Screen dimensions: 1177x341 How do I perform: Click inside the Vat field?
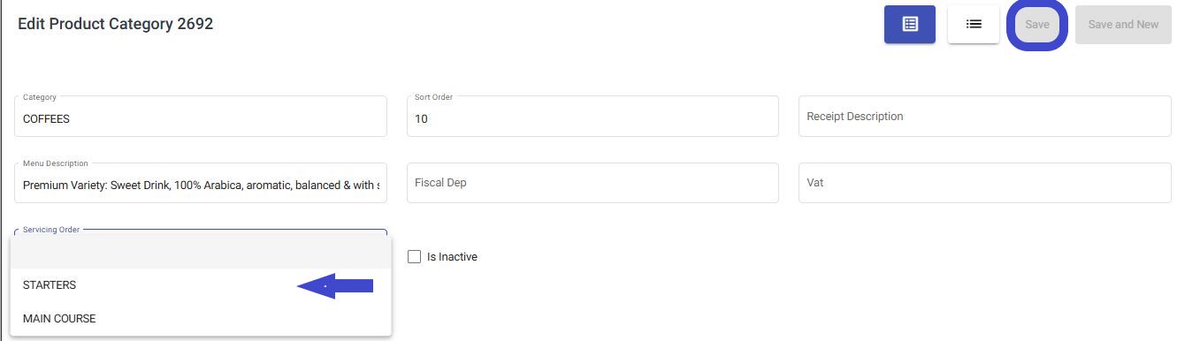click(985, 183)
